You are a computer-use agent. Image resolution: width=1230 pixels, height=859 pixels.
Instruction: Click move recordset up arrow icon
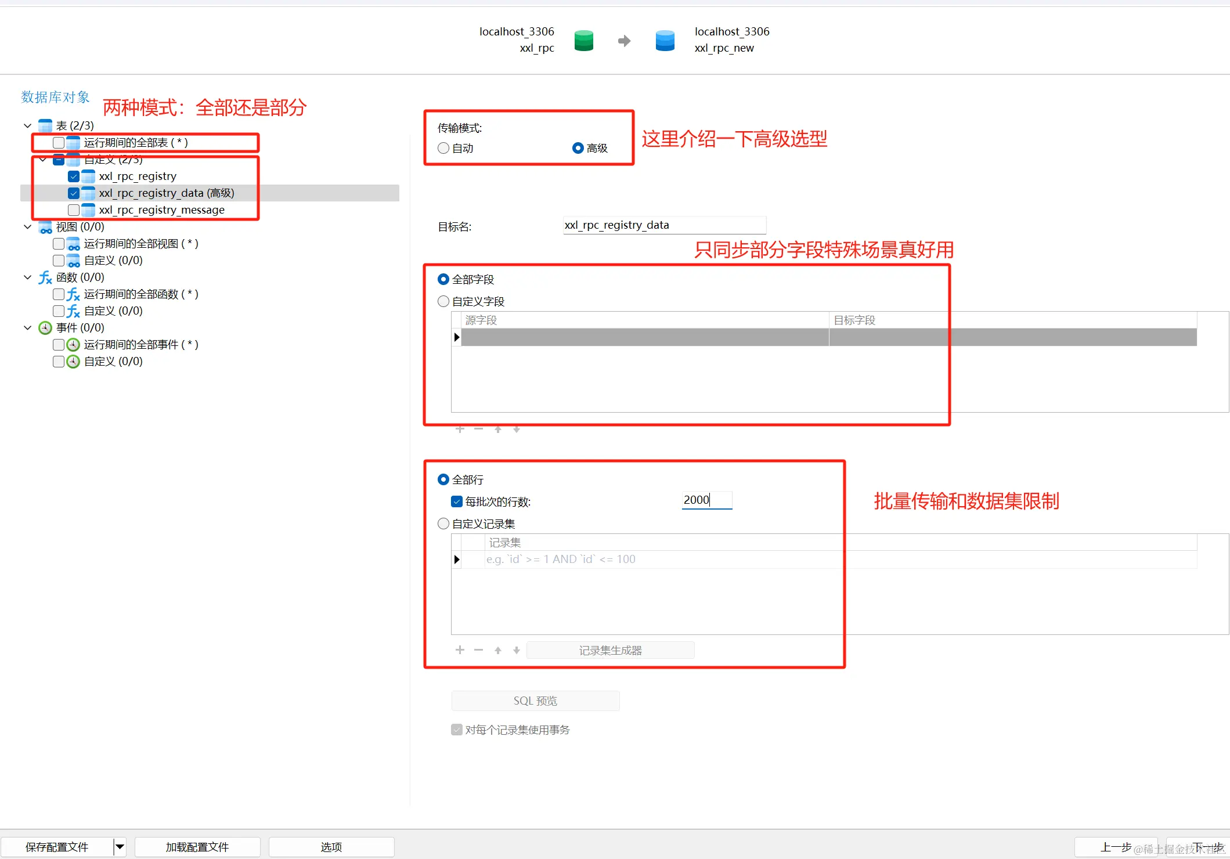[x=497, y=650]
